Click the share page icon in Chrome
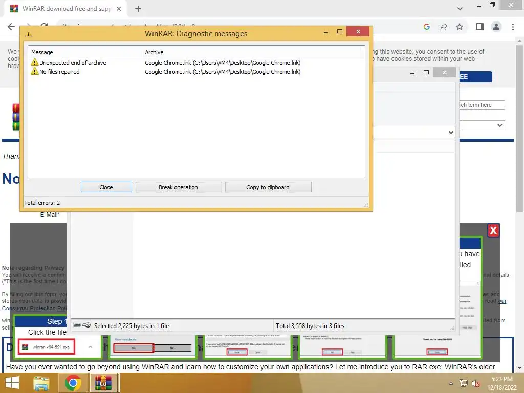The height and width of the screenshot is (393, 524). pos(443,27)
